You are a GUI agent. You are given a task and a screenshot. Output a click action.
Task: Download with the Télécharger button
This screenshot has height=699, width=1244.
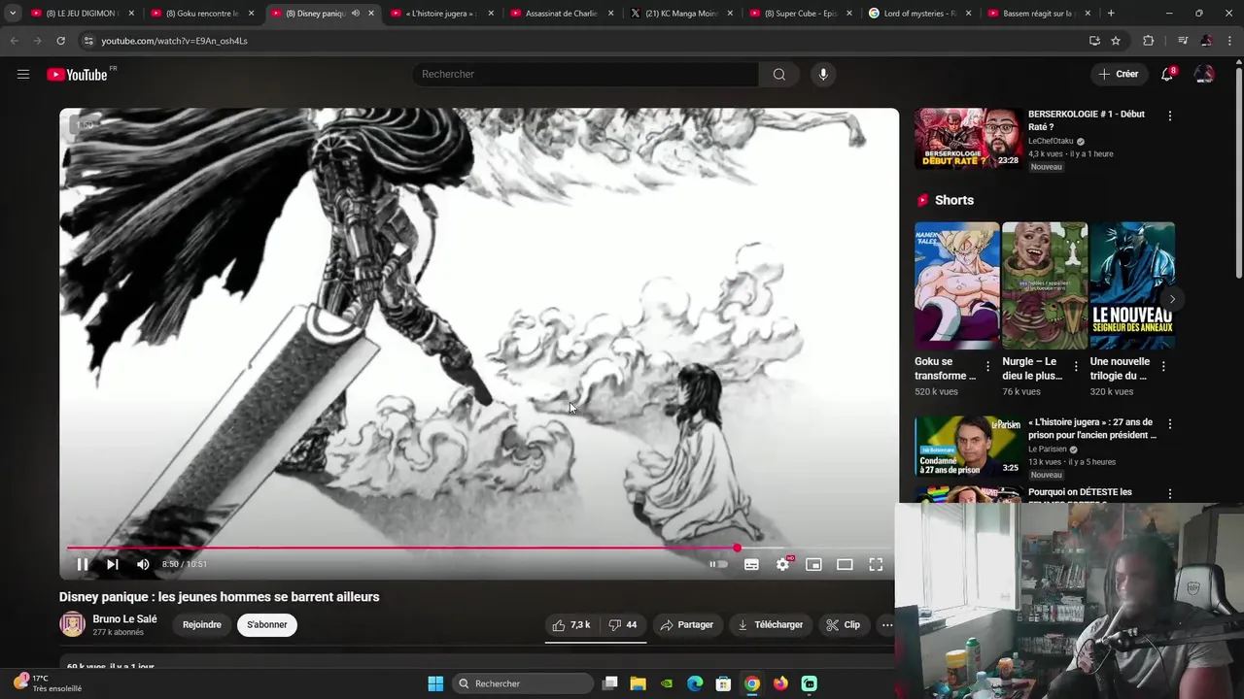[x=771, y=625]
